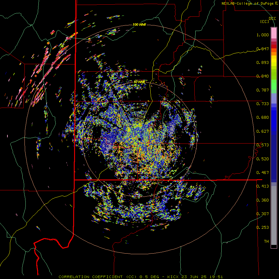Click the 0.520 scale value
Viewport: 279px width, 279px height.
(x=263, y=159)
